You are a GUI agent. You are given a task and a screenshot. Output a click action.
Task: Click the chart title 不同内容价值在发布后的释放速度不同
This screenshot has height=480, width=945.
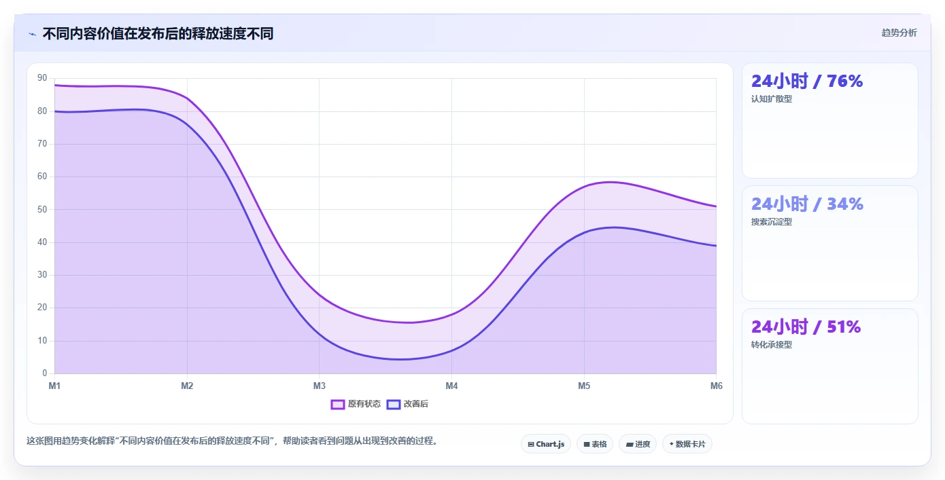pyautogui.click(x=158, y=33)
